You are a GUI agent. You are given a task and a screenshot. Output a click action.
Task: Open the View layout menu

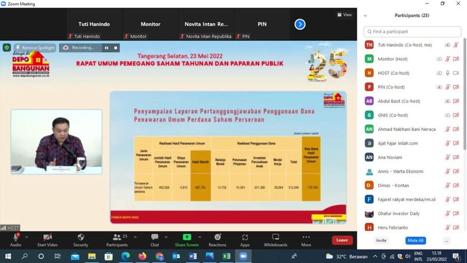(x=344, y=15)
